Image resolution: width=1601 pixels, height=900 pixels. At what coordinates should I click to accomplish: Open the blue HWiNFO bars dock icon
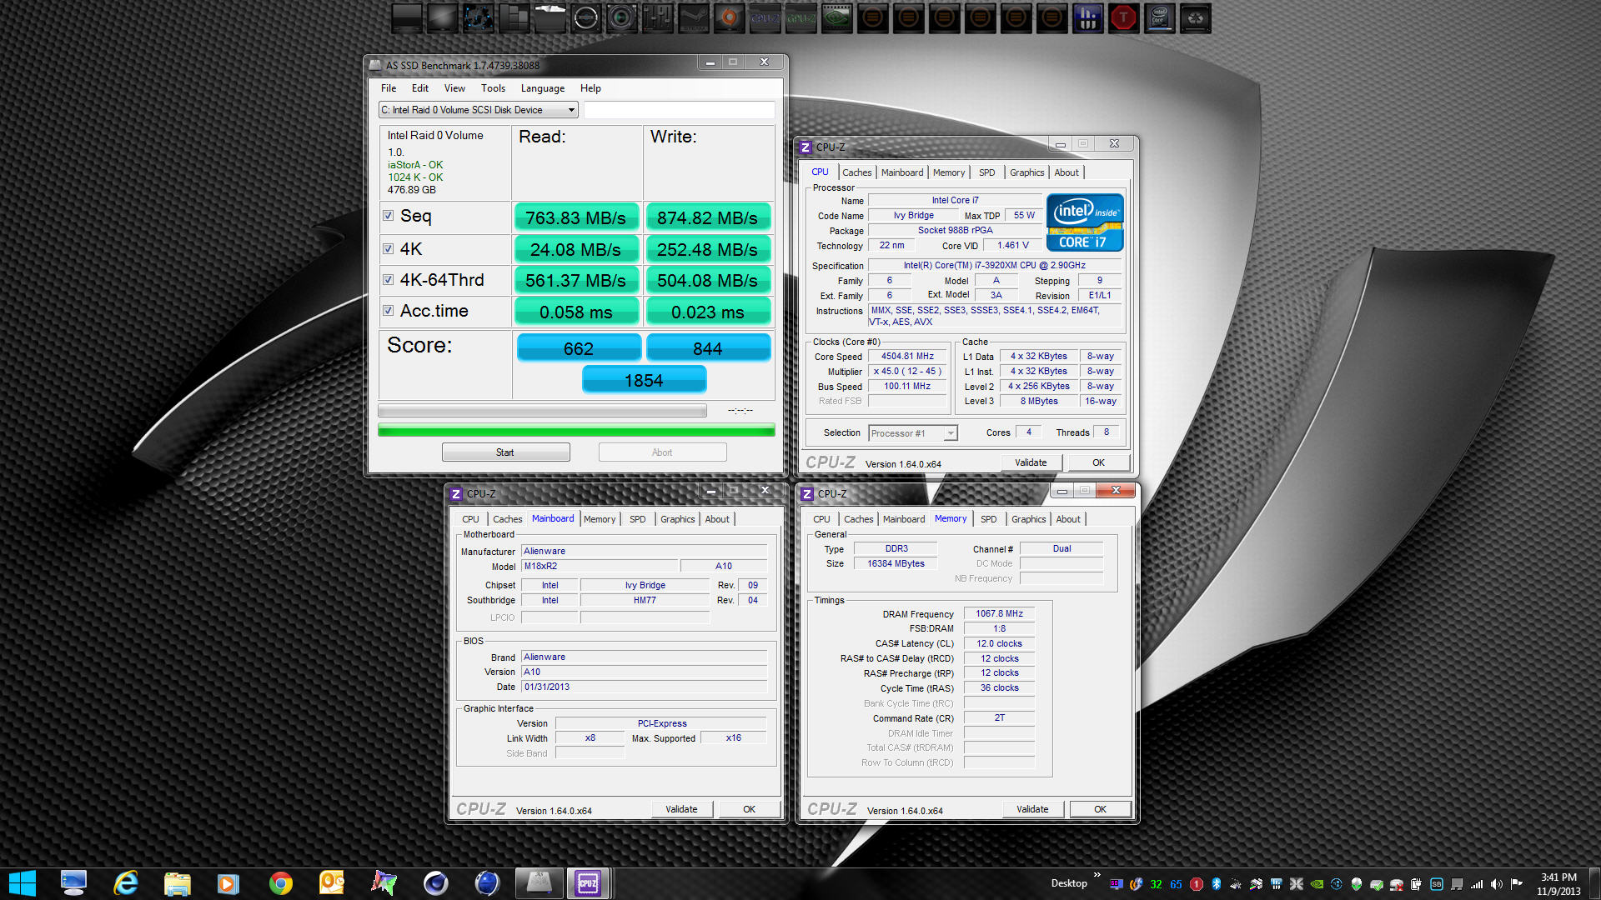1087,17
